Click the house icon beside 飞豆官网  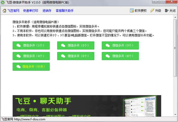[4, 11]
